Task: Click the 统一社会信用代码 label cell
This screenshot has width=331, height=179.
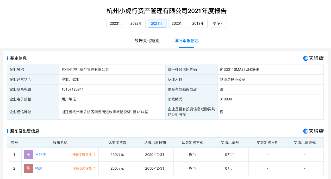Action: point(191,69)
